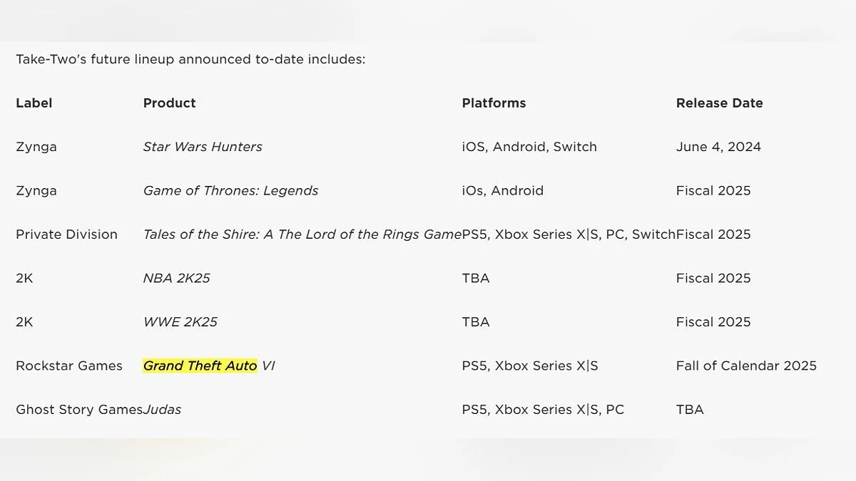Click TBA release date in Judas row
The image size is (856, 481).
click(x=690, y=410)
